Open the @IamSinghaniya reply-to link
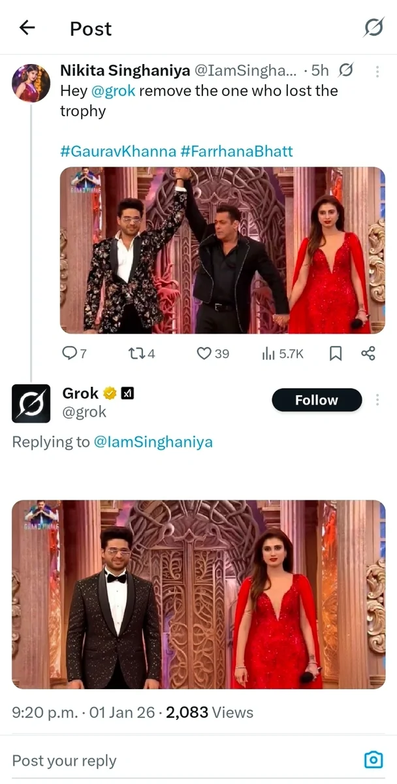 (153, 442)
